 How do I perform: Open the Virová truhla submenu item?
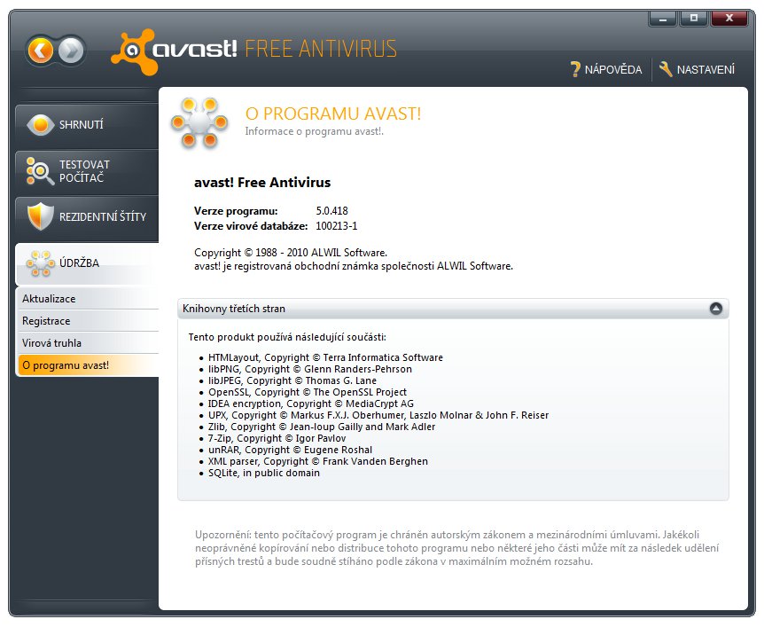click(88, 343)
